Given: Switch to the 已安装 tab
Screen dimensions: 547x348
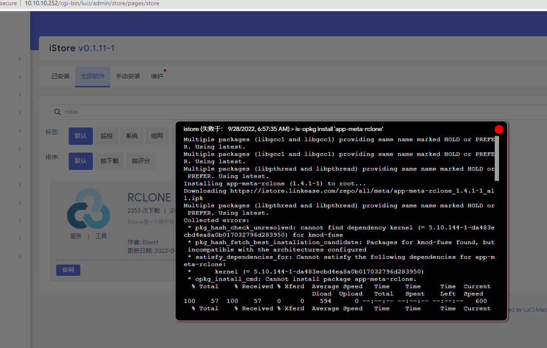Looking at the screenshot, I should (60, 76).
